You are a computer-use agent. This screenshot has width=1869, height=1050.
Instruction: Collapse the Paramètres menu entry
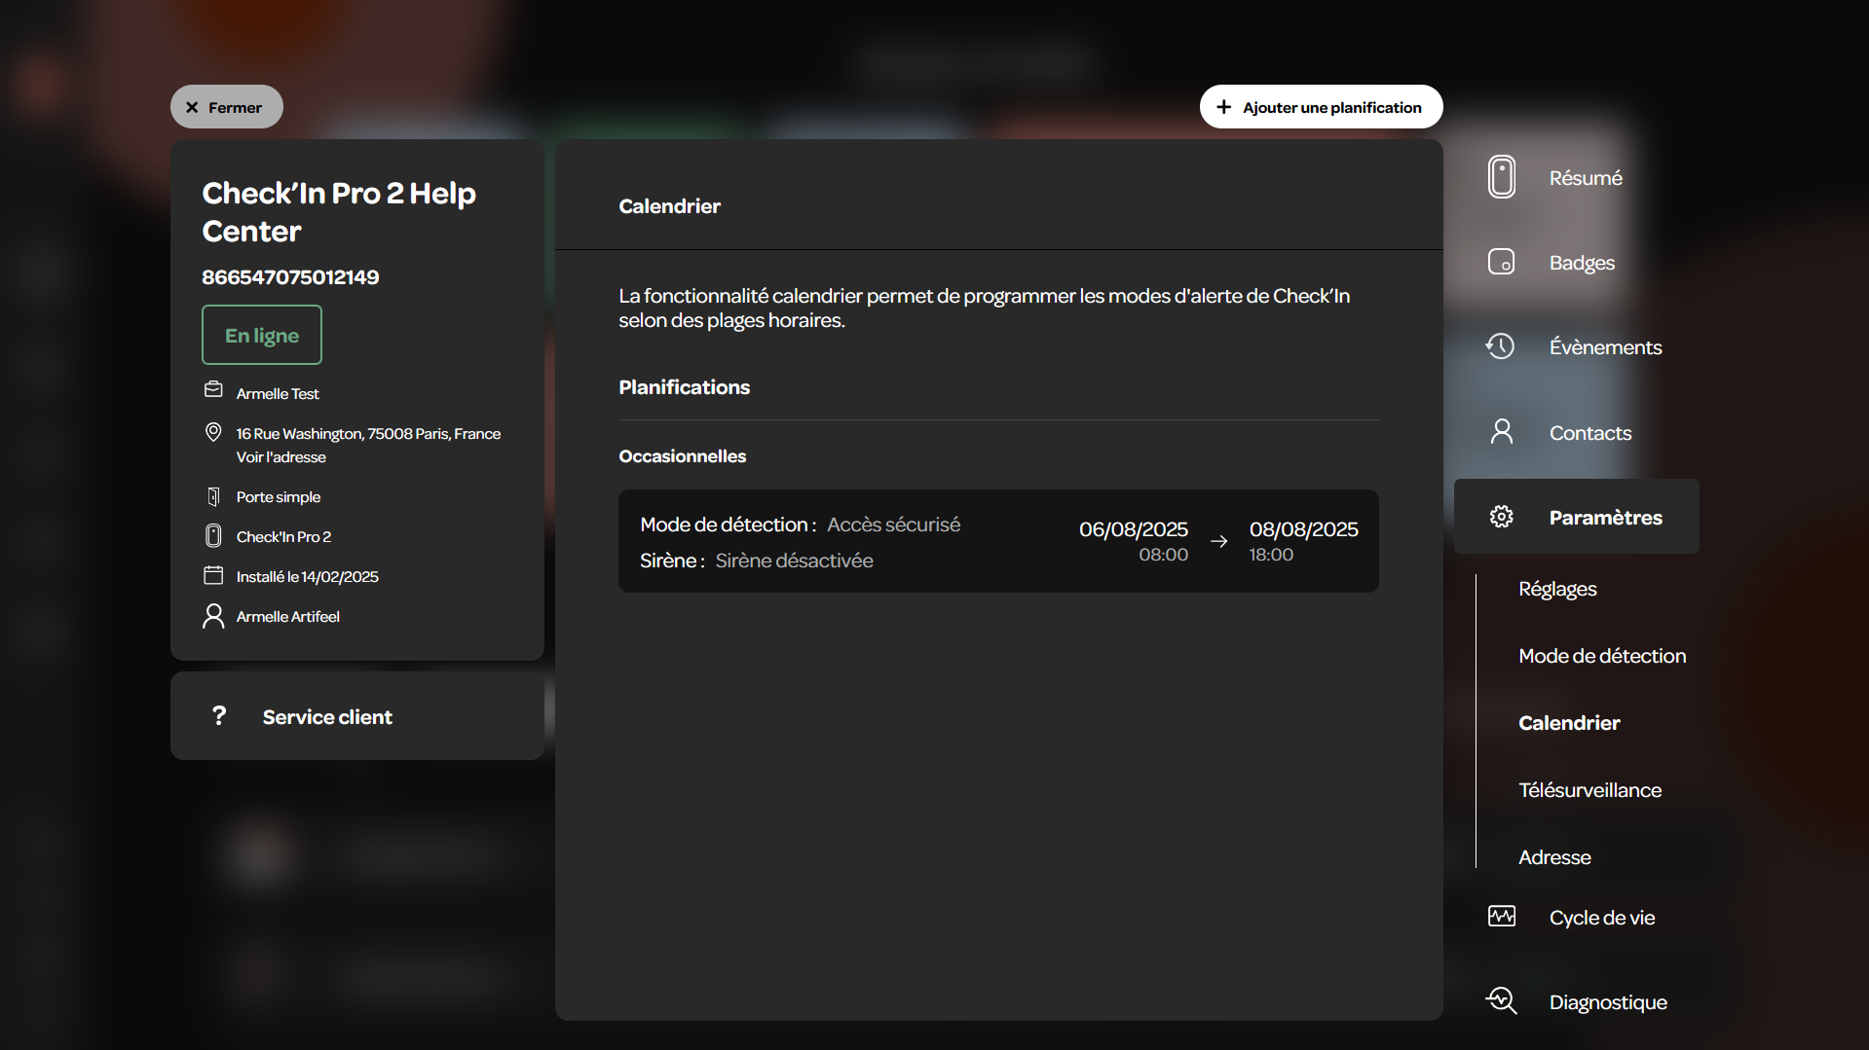coord(1576,517)
